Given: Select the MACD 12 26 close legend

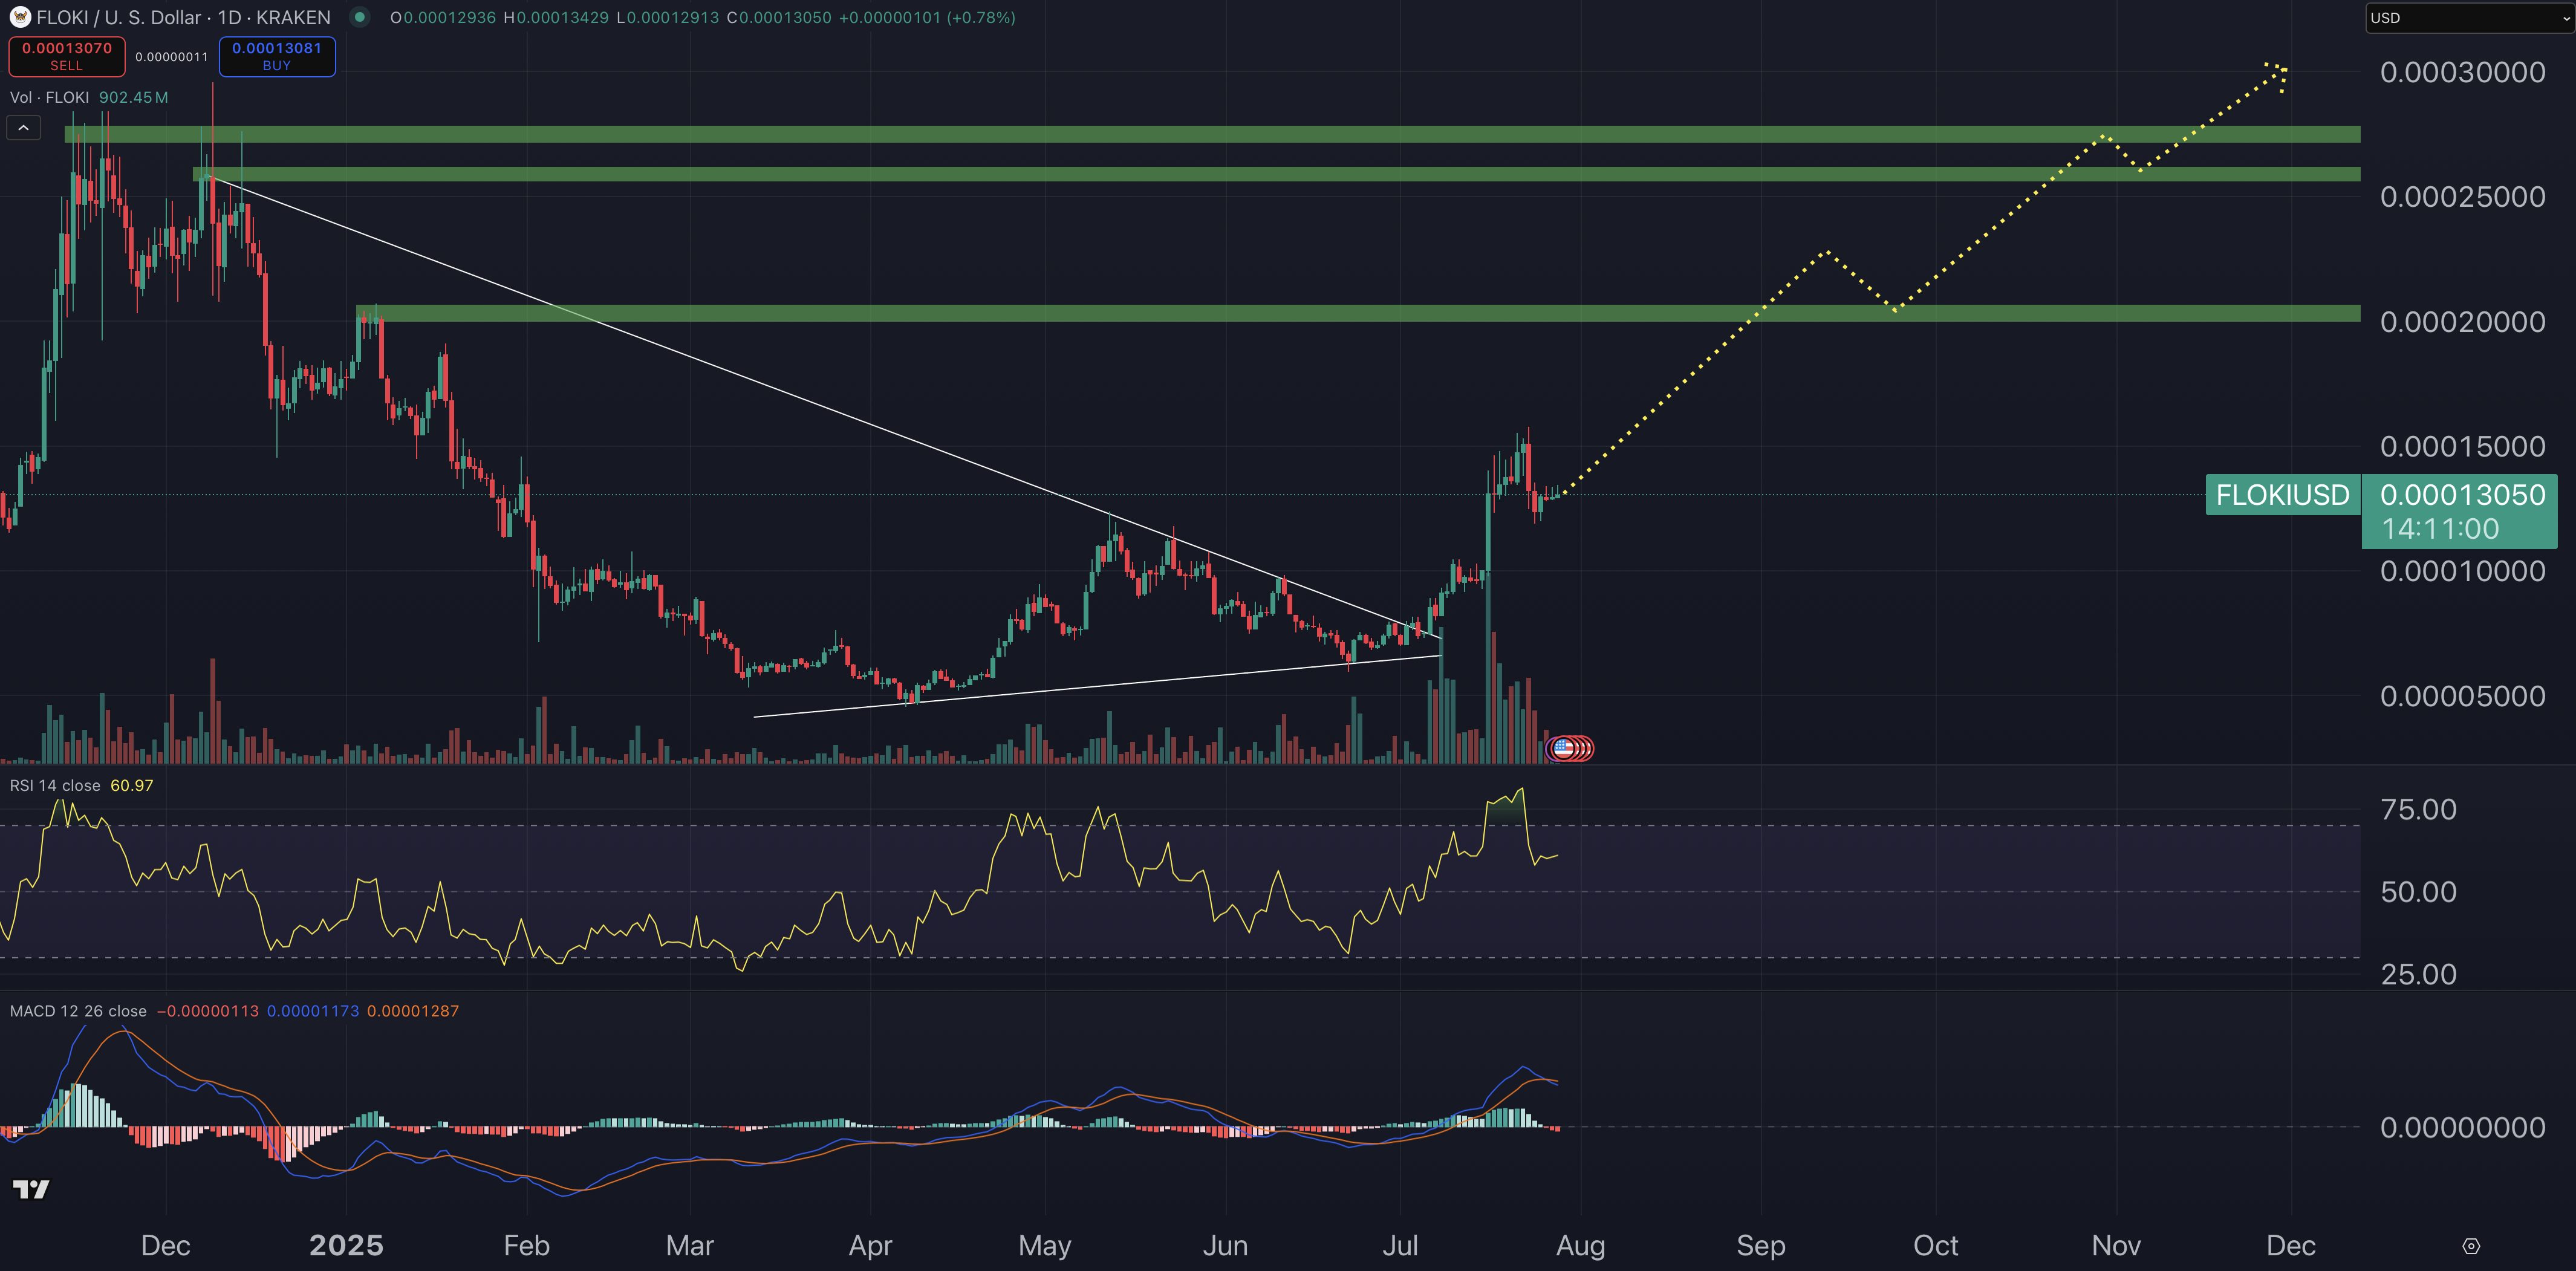Looking at the screenshot, I should [x=78, y=1011].
